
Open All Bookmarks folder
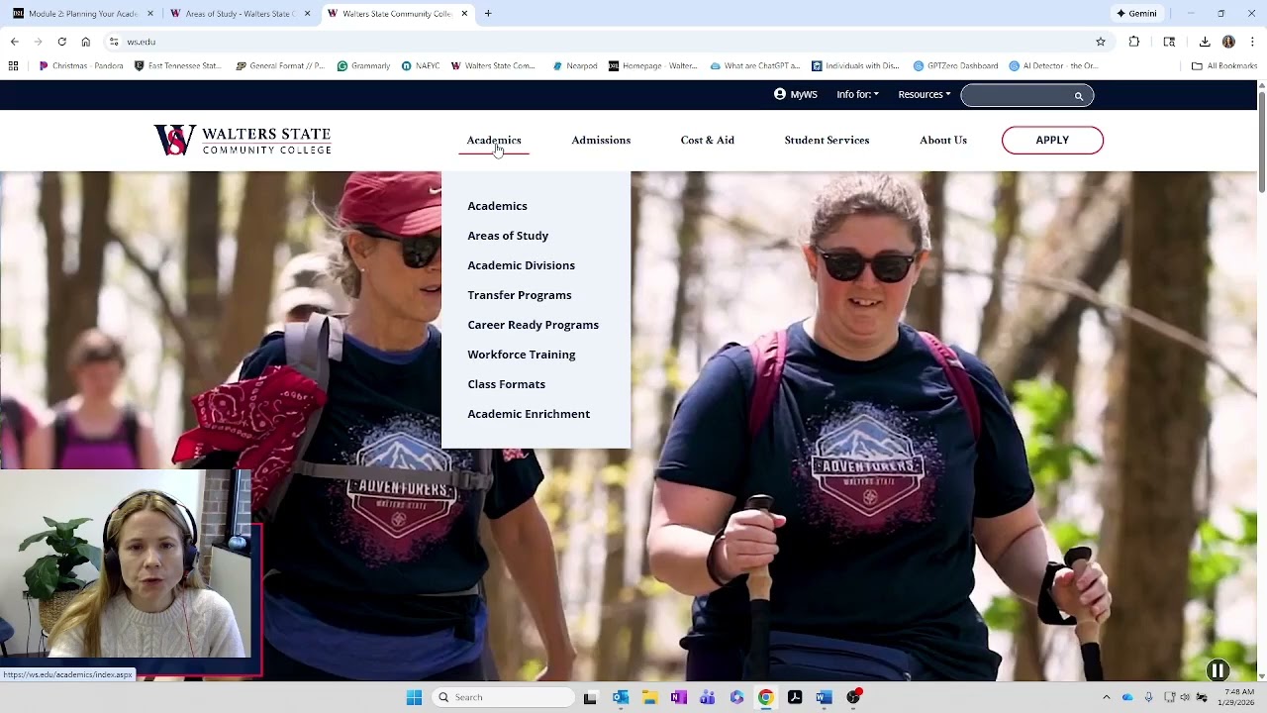(x=1224, y=66)
